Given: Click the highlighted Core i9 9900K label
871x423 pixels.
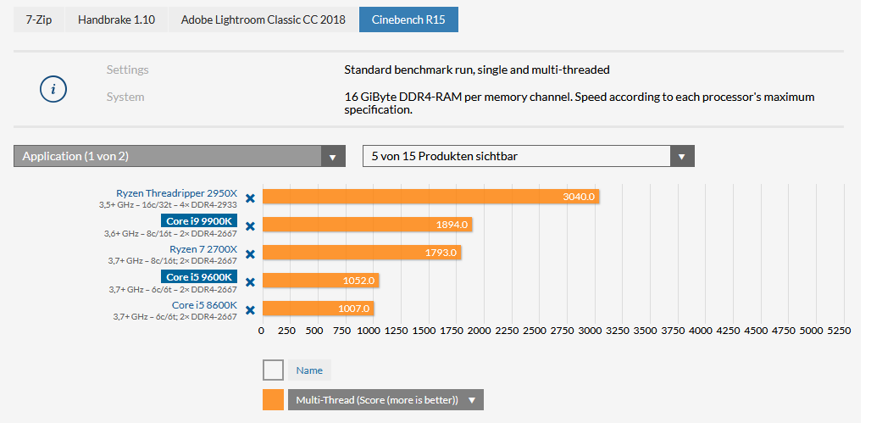Looking at the screenshot, I should pyautogui.click(x=199, y=221).
